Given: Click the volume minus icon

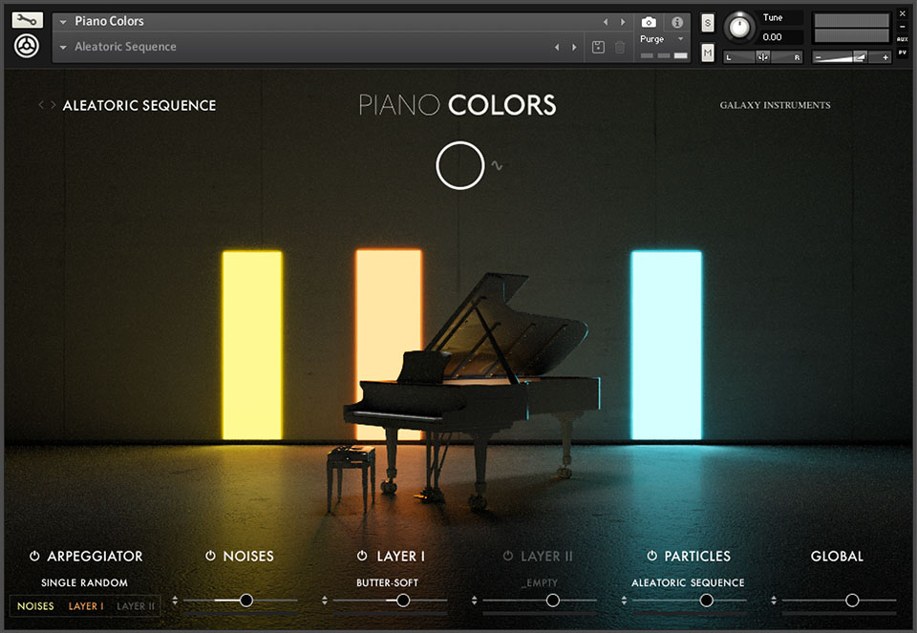Looking at the screenshot, I should coord(819,57).
